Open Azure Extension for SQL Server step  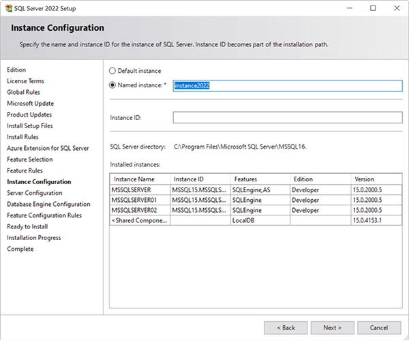[48, 148]
